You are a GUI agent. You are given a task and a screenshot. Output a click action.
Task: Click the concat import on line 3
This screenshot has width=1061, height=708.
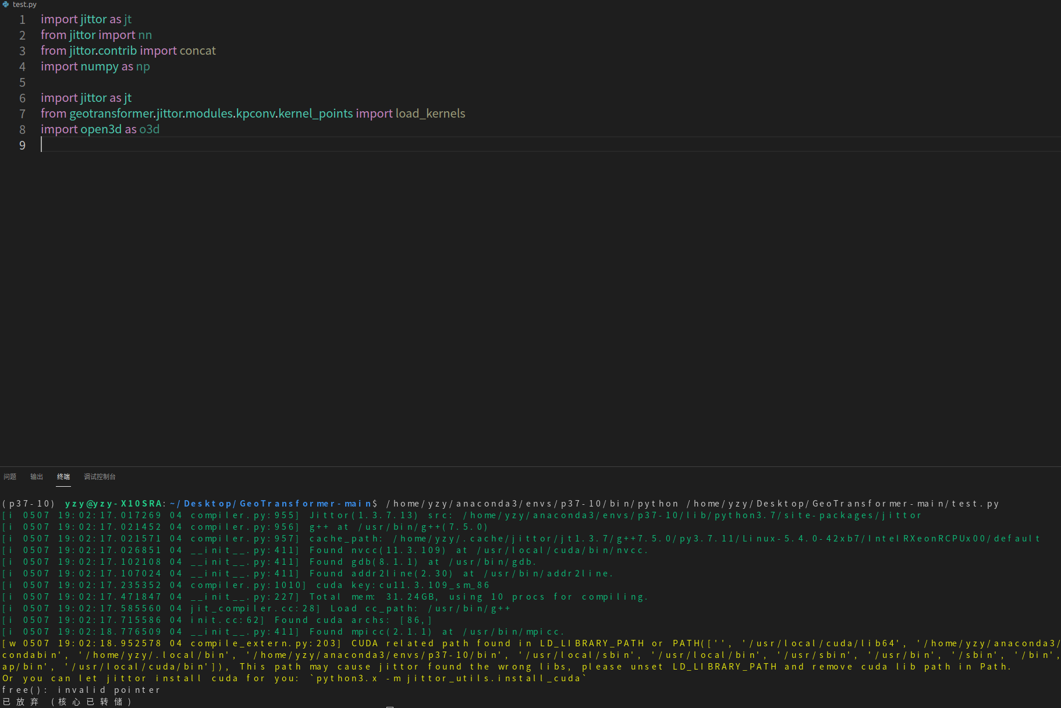point(197,51)
